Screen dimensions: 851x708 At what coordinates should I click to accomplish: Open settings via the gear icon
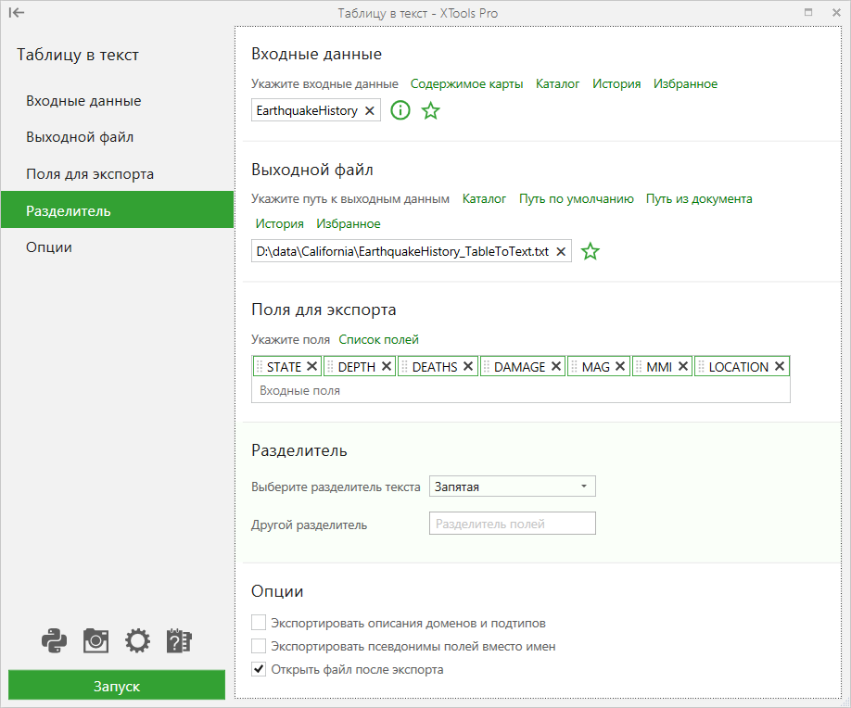137,640
